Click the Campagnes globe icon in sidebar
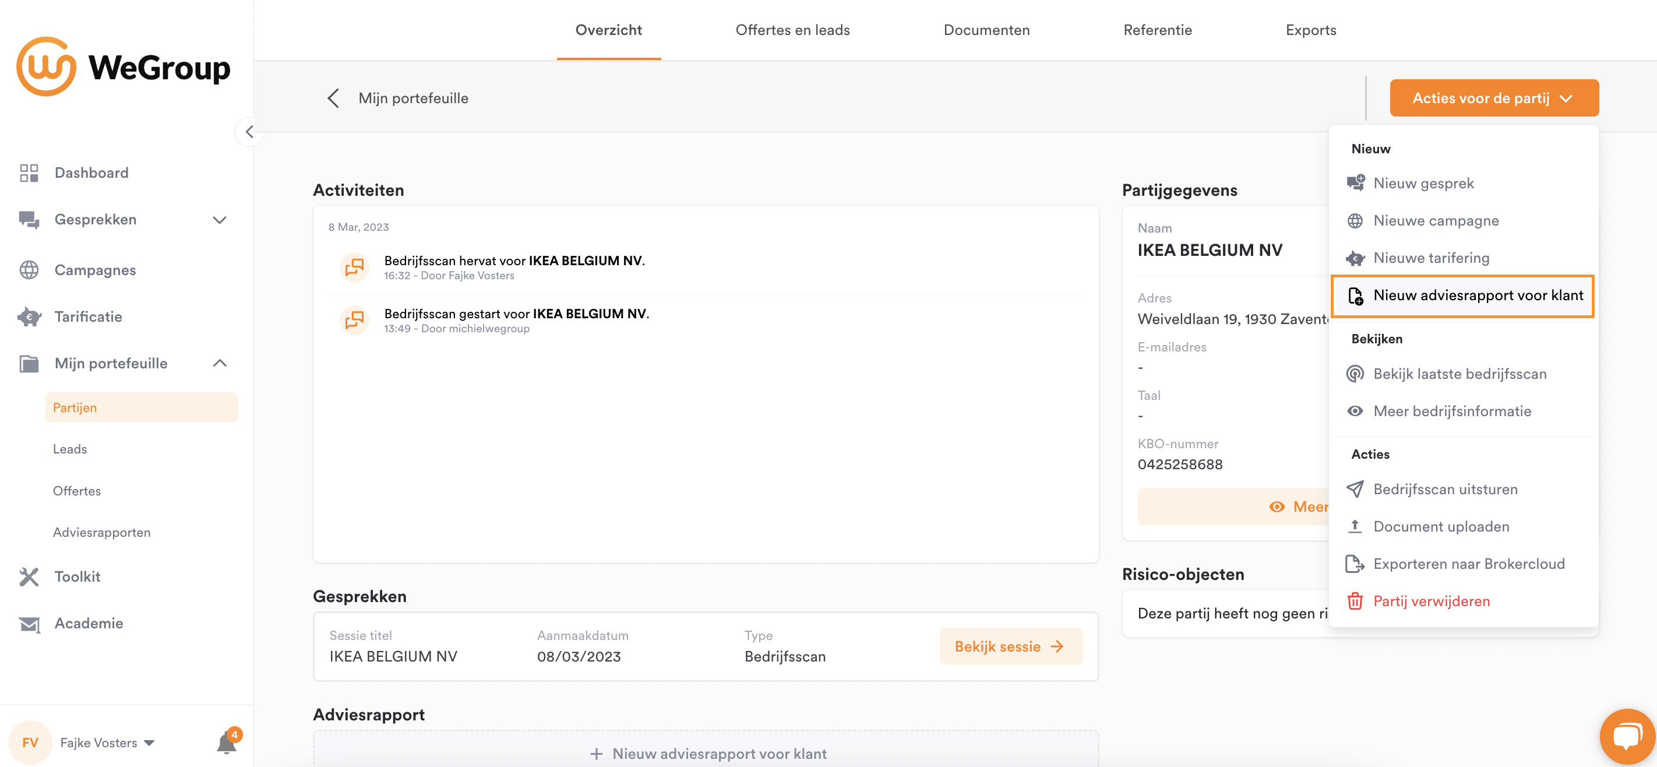The width and height of the screenshot is (1657, 767). (x=29, y=270)
